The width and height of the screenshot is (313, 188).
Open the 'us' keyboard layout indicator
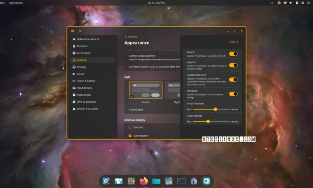(272, 3)
